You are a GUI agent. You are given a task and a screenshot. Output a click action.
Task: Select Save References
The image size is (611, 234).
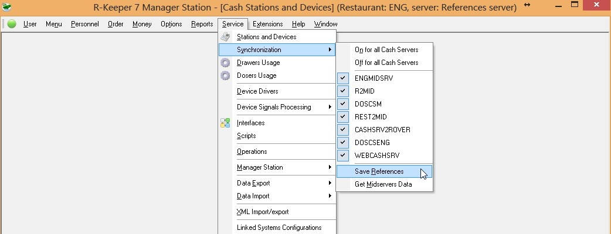pos(379,171)
